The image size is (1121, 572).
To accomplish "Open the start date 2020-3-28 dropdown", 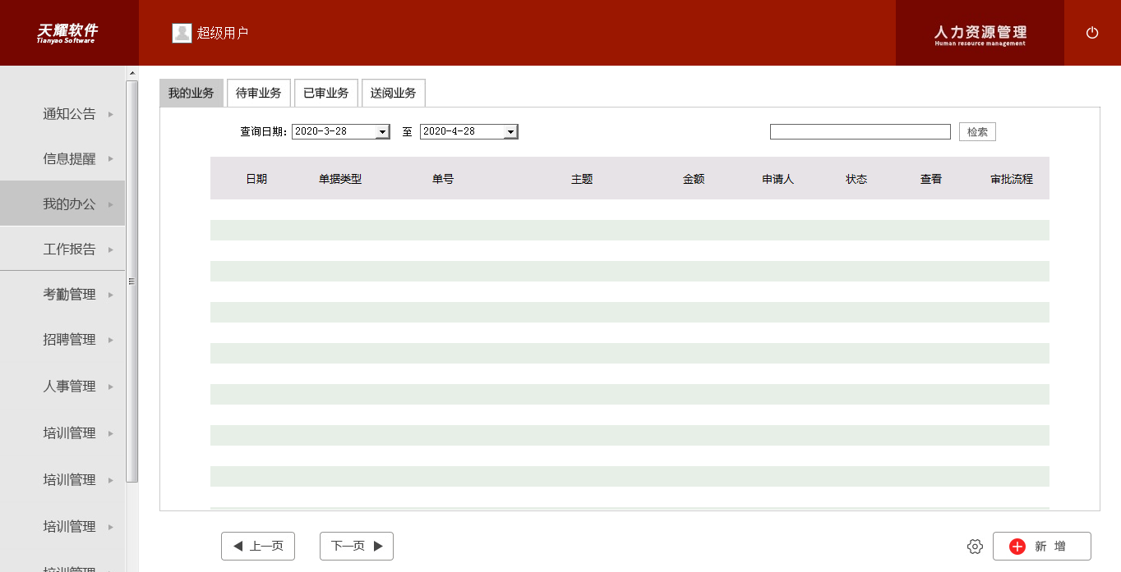I will (382, 132).
